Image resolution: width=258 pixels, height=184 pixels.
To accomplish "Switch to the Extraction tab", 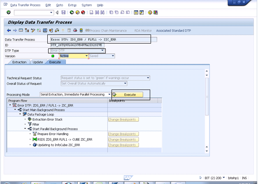I will (19, 62).
